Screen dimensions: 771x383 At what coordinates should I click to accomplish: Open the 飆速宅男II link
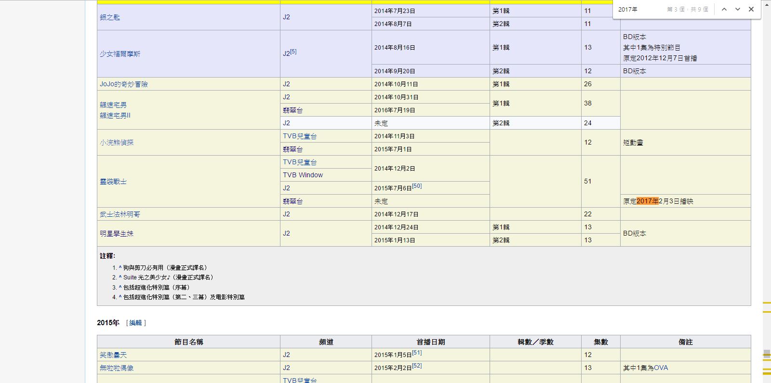(115, 115)
